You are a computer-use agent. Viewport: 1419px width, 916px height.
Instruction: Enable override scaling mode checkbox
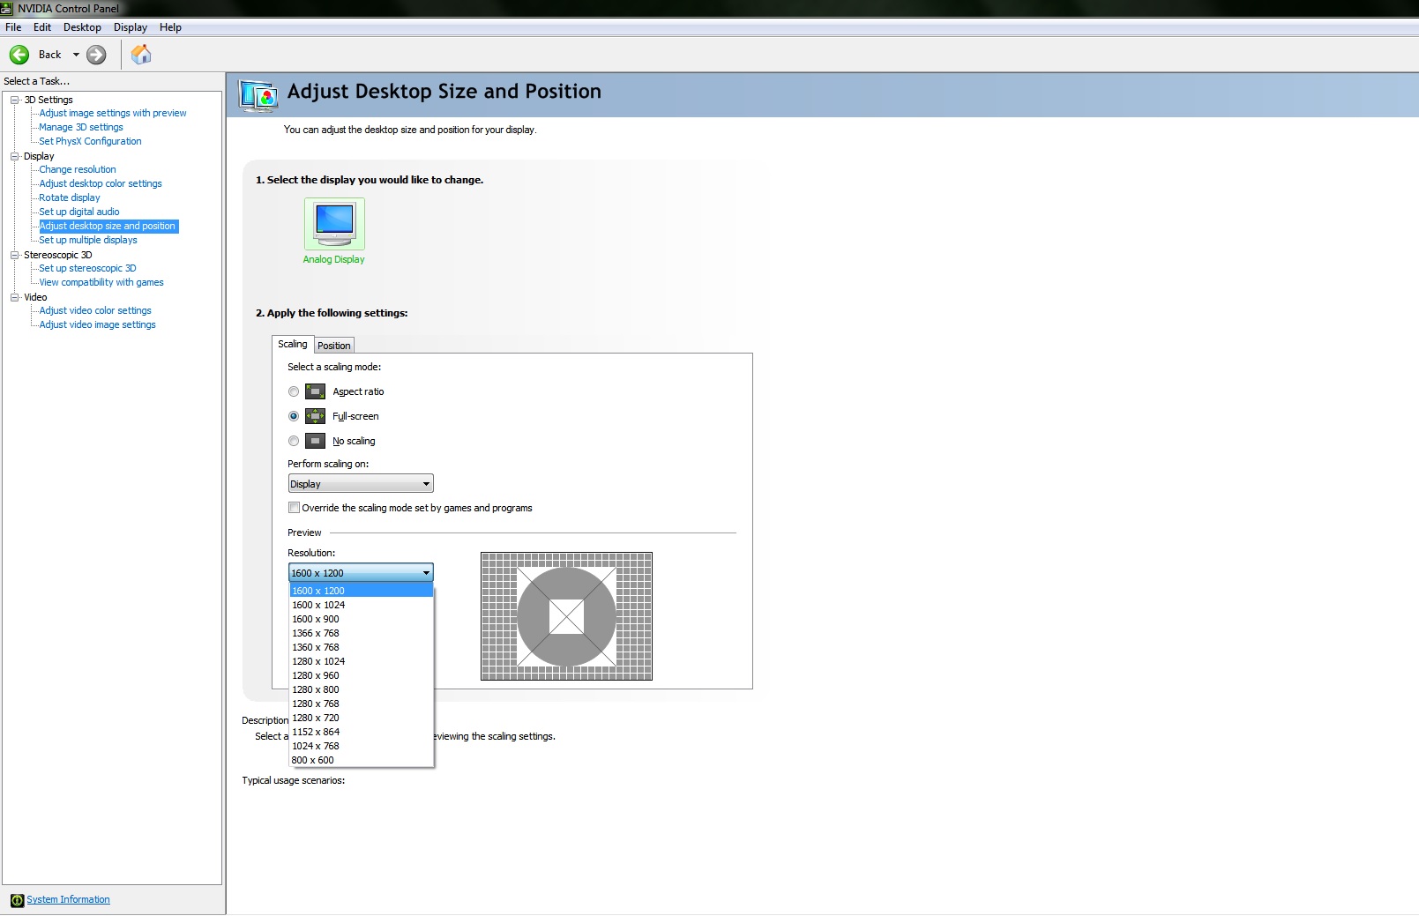tap(294, 508)
